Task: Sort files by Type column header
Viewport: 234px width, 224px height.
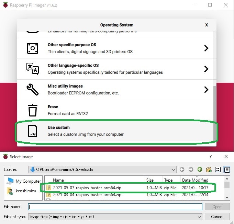Action: (x=171, y=180)
